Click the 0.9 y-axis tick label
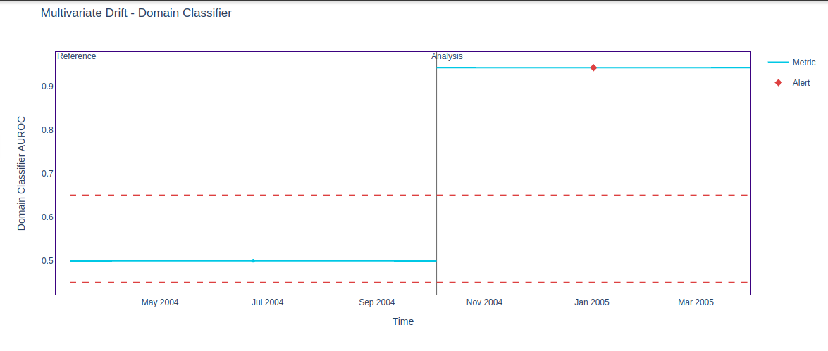828x351 pixels. coord(47,87)
